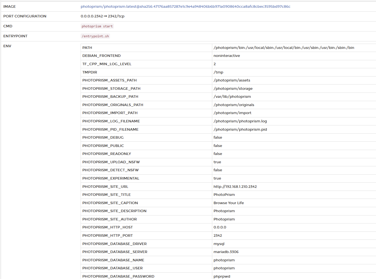
Task: Select the mariadb:3306 database server value
Action: pos(226,252)
